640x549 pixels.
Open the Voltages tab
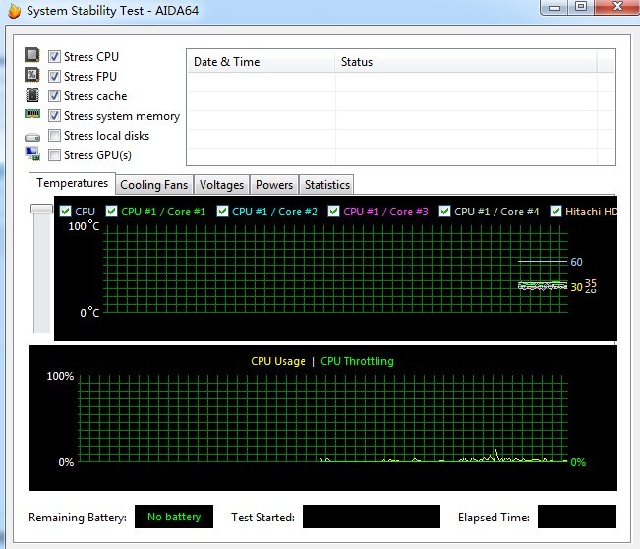(221, 185)
